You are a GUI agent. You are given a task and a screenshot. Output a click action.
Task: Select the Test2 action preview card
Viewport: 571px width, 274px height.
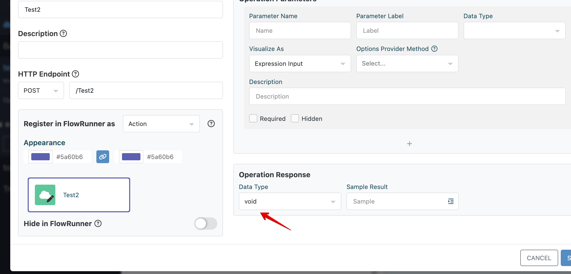pos(79,195)
